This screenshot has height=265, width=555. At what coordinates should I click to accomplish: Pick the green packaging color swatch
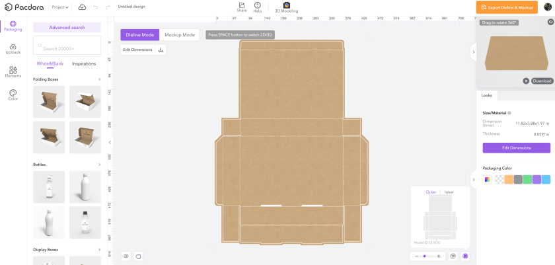pos(527,179)
